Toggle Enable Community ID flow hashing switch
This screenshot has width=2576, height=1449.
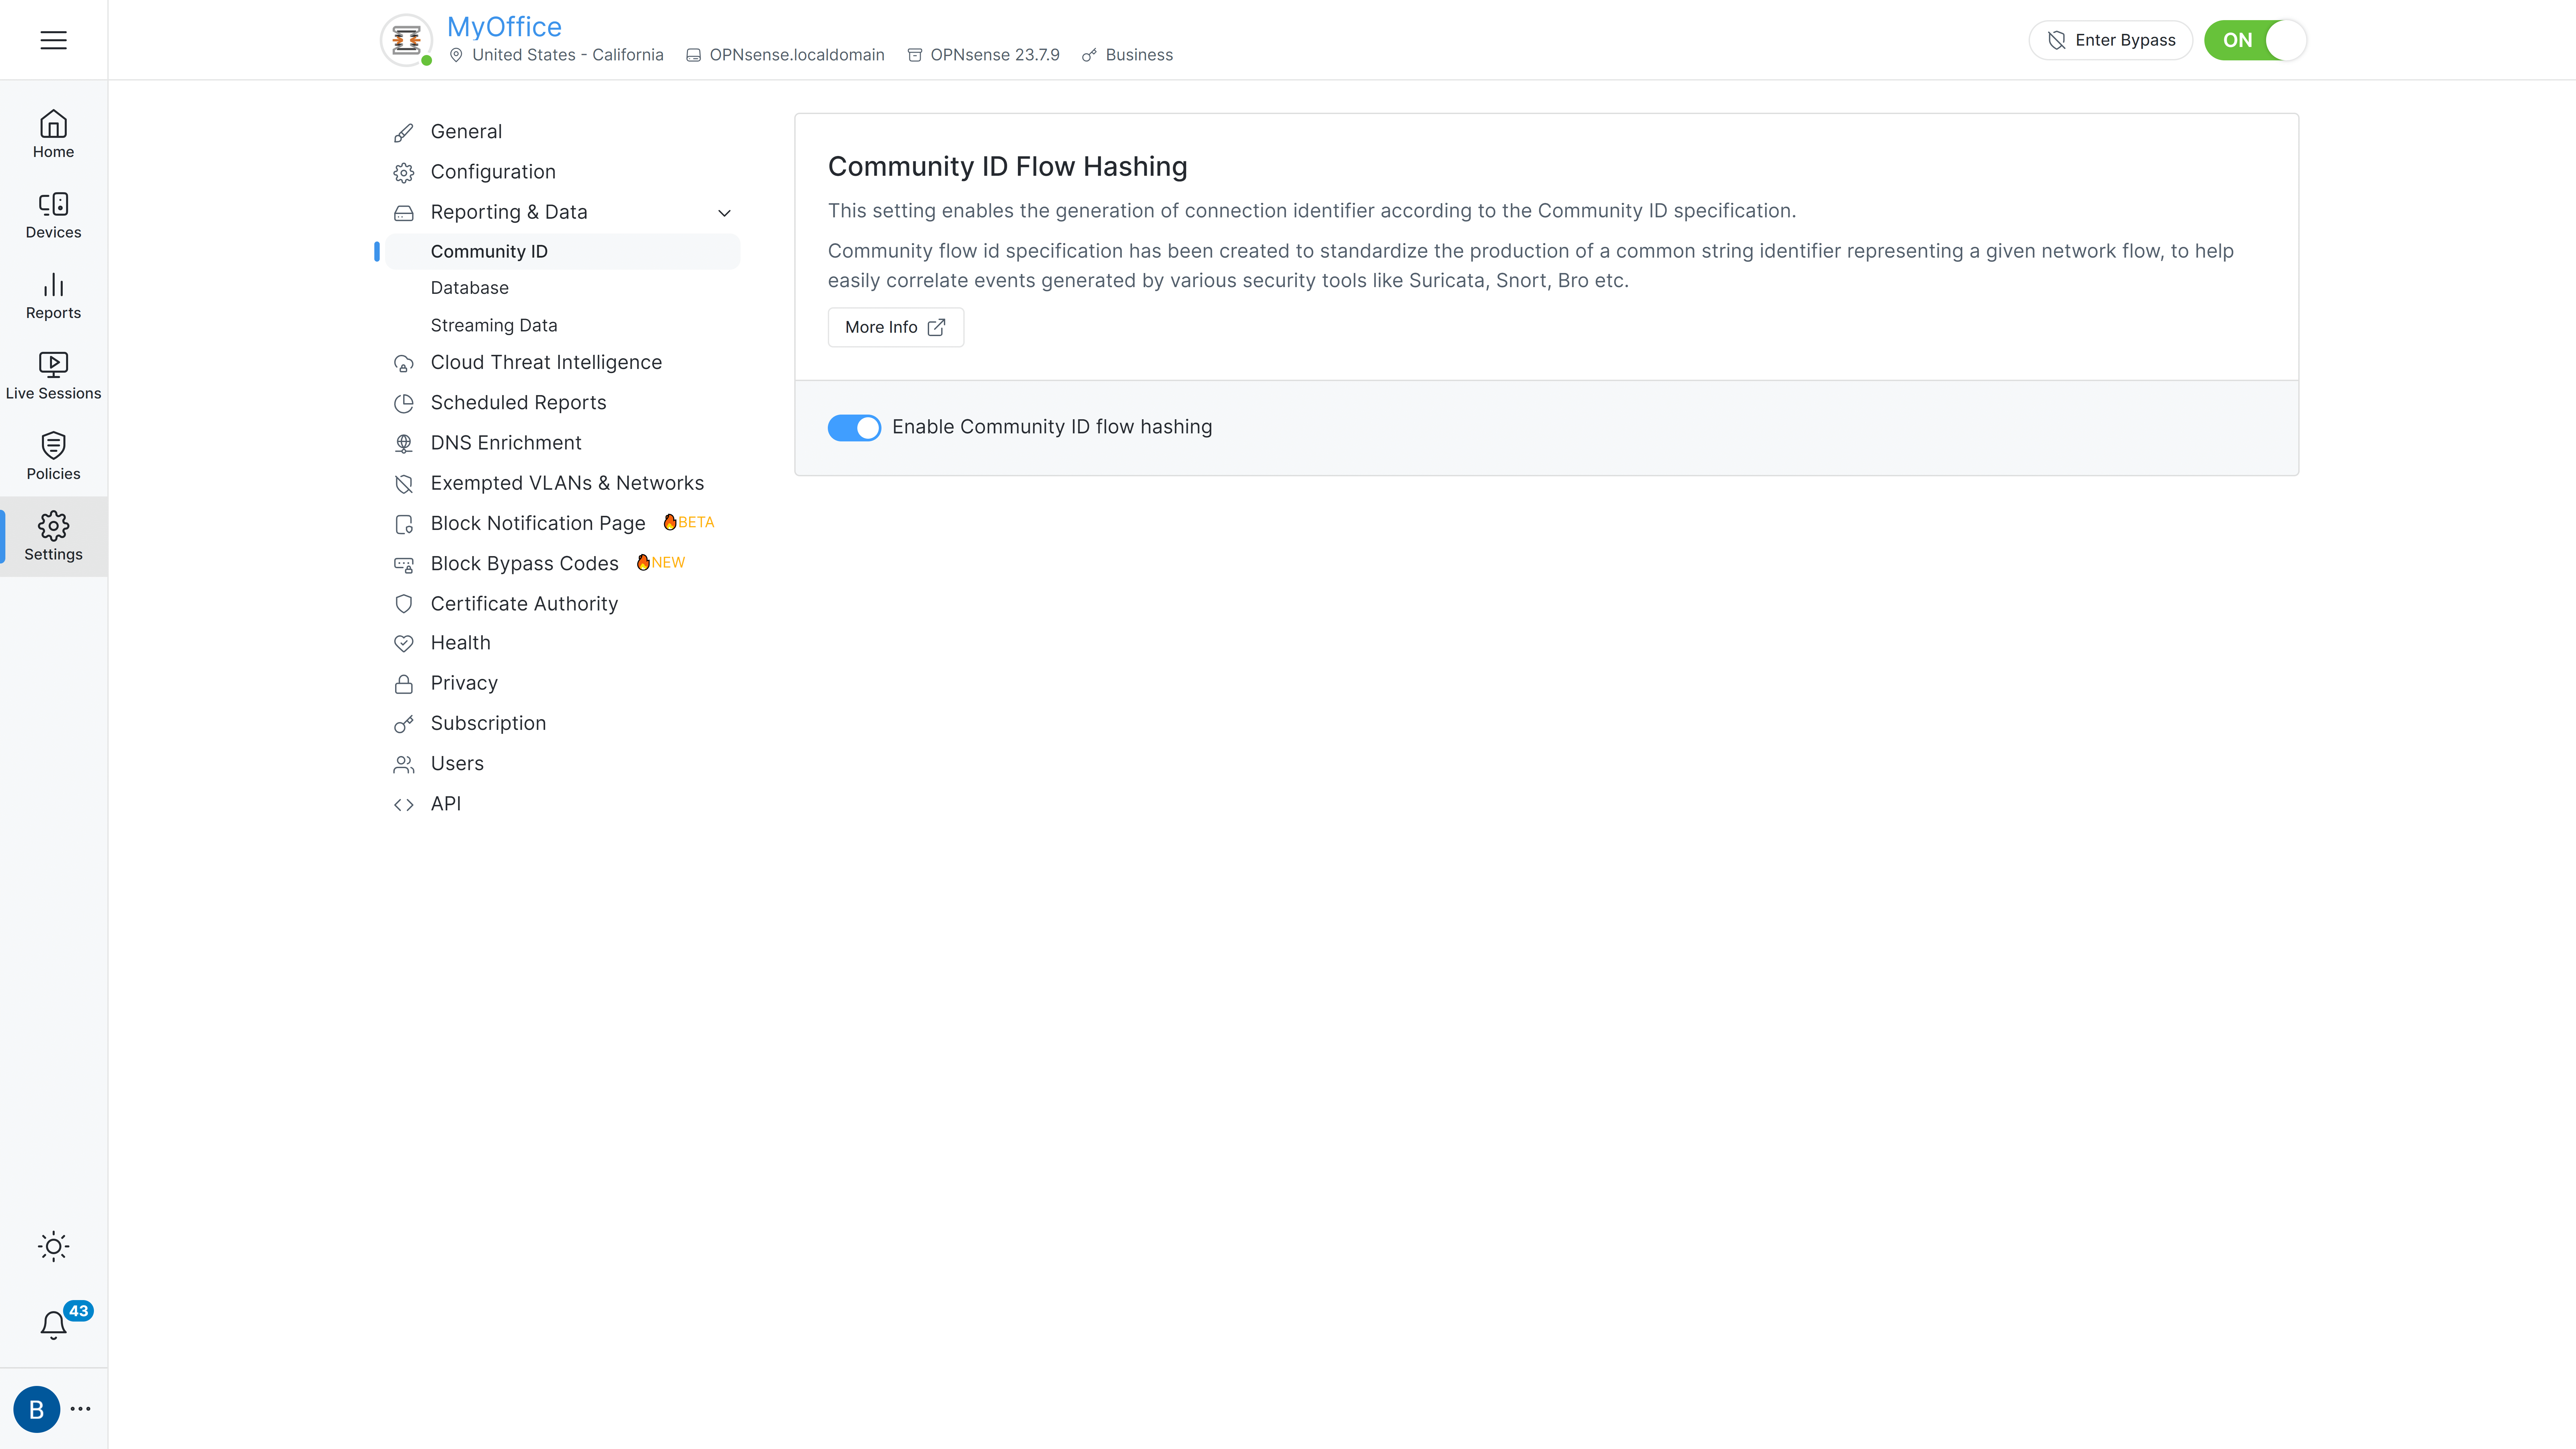854,428
